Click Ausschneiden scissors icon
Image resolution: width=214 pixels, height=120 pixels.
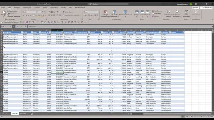8,11
